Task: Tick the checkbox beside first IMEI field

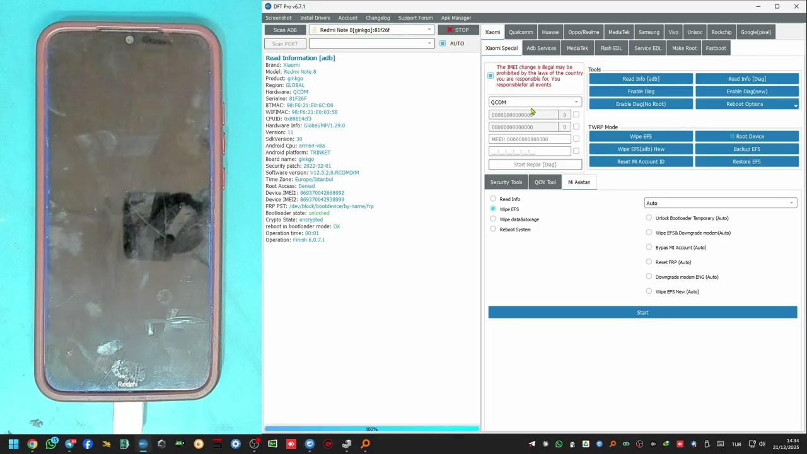Action: [576, 115]
